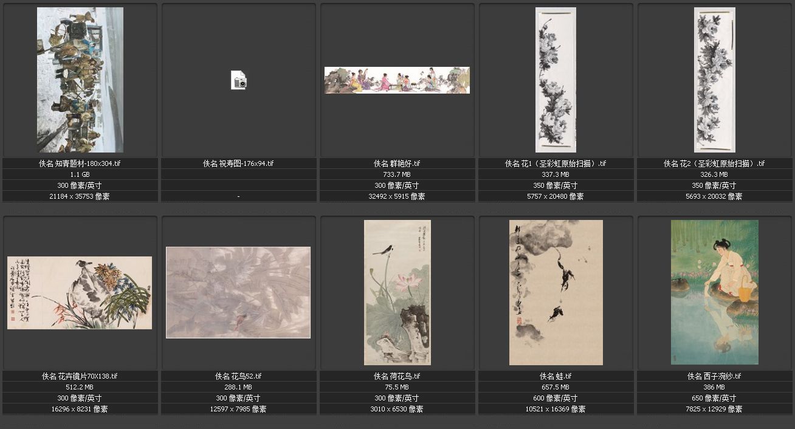
Task: Click the filename 佚名 花卉镜片70X138.tif
Action: (x=80, y=376)
